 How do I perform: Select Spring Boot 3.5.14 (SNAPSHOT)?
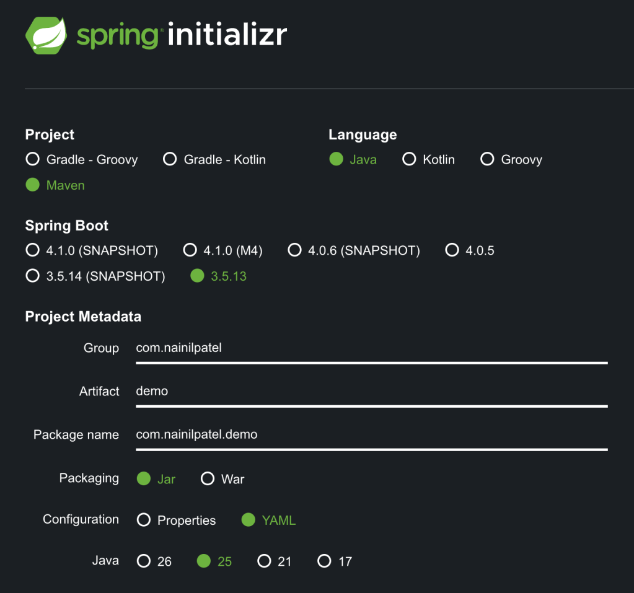pos(33,276)
